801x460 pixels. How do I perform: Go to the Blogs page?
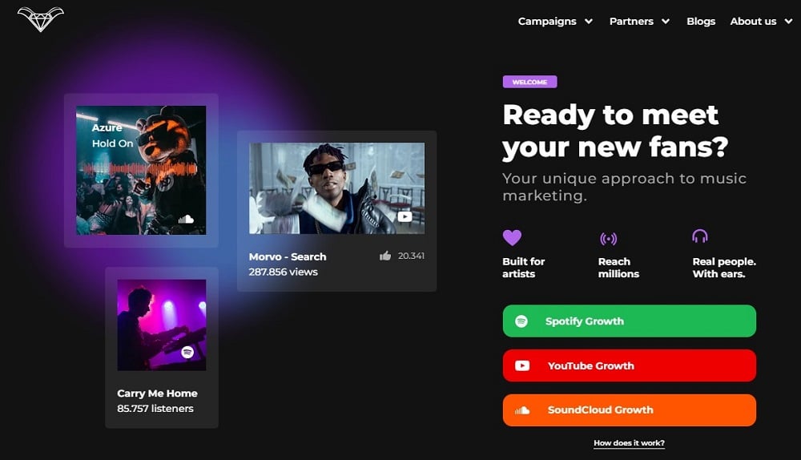[x=701, y=22]
